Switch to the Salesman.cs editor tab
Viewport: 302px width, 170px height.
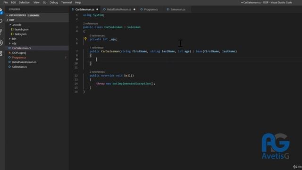(178, 9)
